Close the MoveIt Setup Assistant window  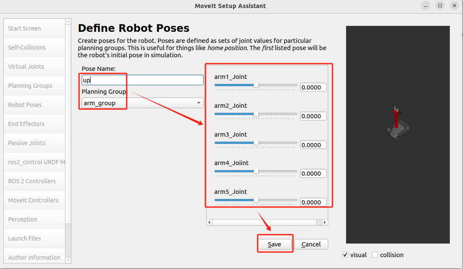[454, 6]
